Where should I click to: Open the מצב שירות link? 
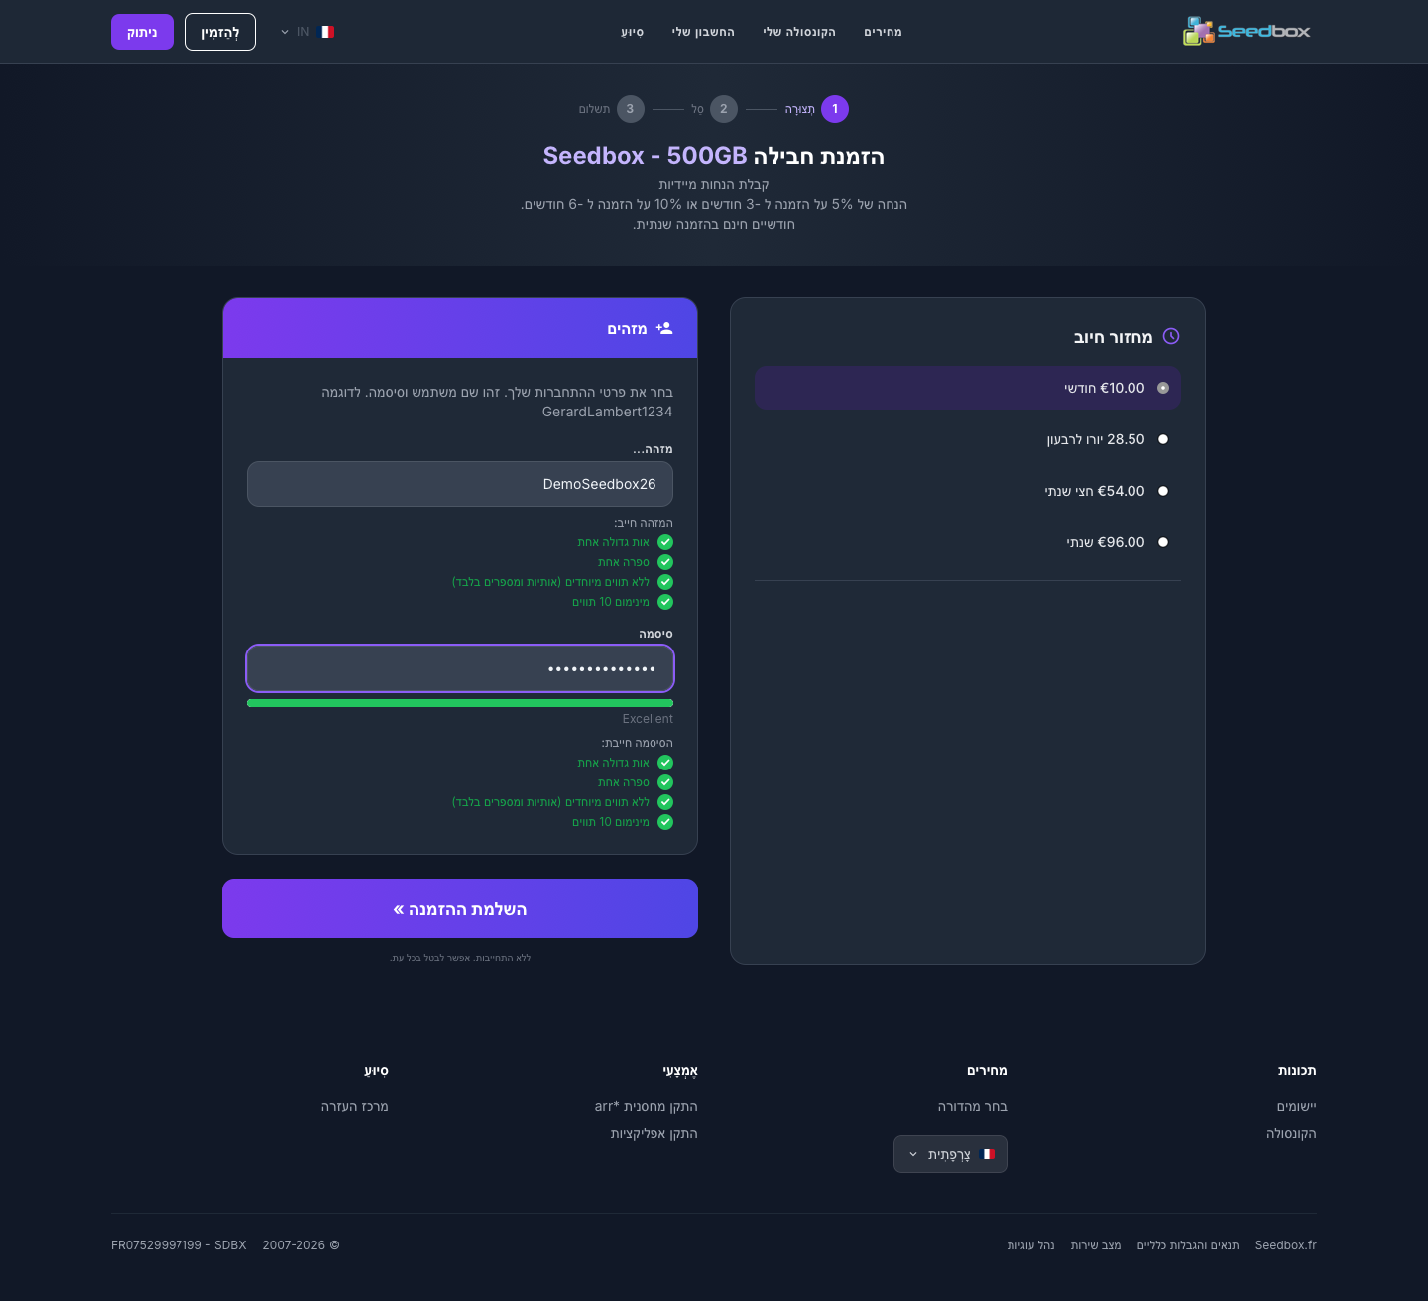coord(1096,1245)
